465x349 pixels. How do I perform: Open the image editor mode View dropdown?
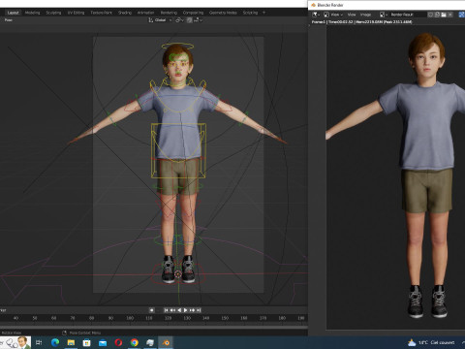tap(332, 15)
